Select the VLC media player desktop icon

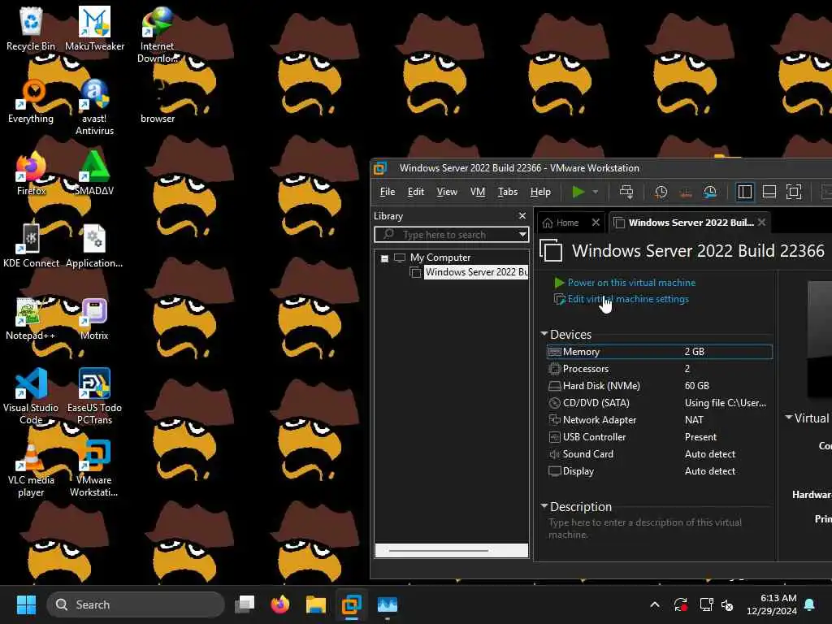31,468
